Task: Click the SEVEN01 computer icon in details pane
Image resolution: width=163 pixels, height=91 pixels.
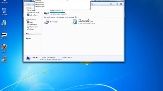Action: [28, 58]
